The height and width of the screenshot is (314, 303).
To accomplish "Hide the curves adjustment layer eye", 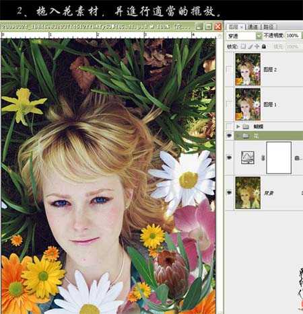I will point(229,158).
